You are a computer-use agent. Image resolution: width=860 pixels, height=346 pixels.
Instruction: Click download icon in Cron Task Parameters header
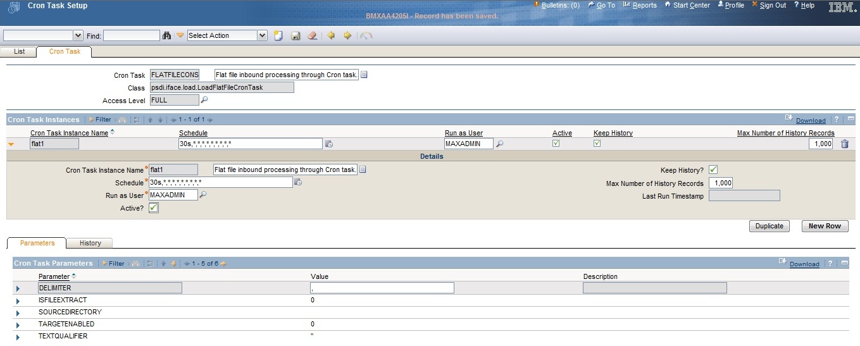[783, 262]
